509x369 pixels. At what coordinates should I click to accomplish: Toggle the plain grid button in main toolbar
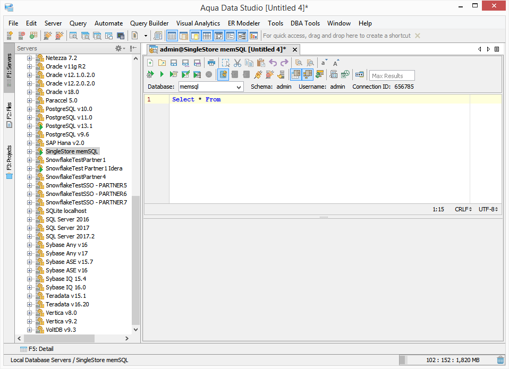point(207,36)
